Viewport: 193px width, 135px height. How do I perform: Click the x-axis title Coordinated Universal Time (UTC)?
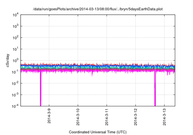click(98, 132)
